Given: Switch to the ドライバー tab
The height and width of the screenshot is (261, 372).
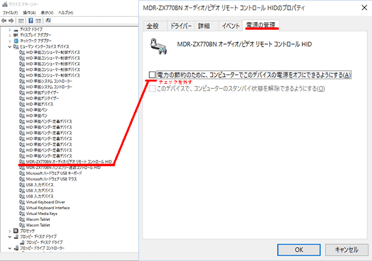Looking at the screenshot, I should pos(181,26).
